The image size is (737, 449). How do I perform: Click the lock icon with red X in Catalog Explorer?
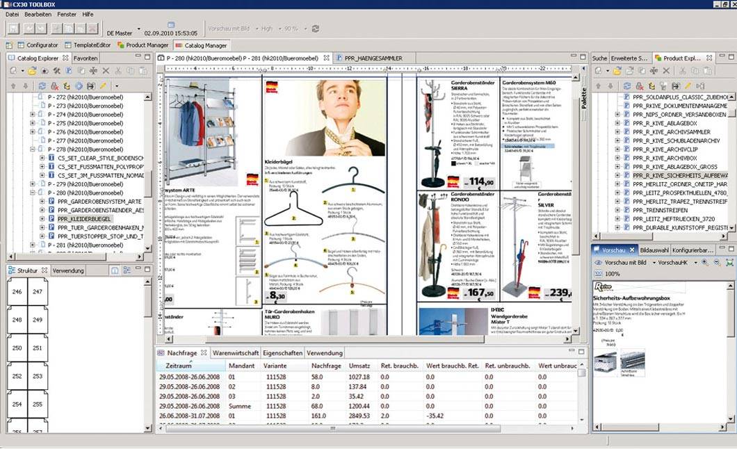point(54,86)
